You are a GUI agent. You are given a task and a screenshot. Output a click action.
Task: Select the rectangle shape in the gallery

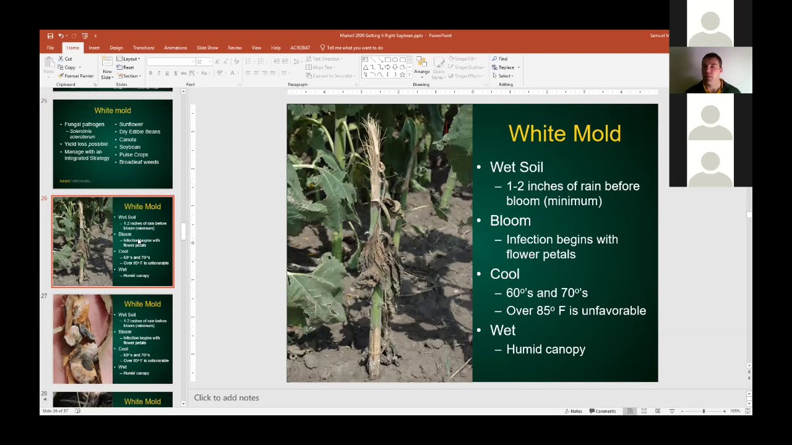pyautogui.click(x=387, y=59)
